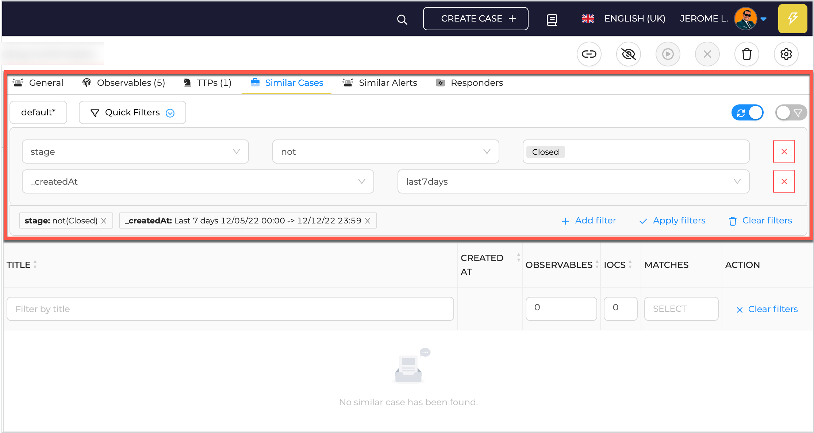Sort by Title column arrows
The width and height of the screenshot is (814, 433).
35,264
